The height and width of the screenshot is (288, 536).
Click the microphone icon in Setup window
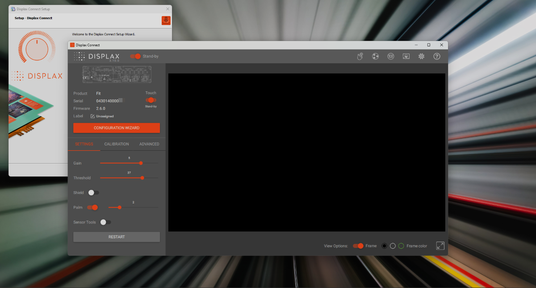coord(166,21)
